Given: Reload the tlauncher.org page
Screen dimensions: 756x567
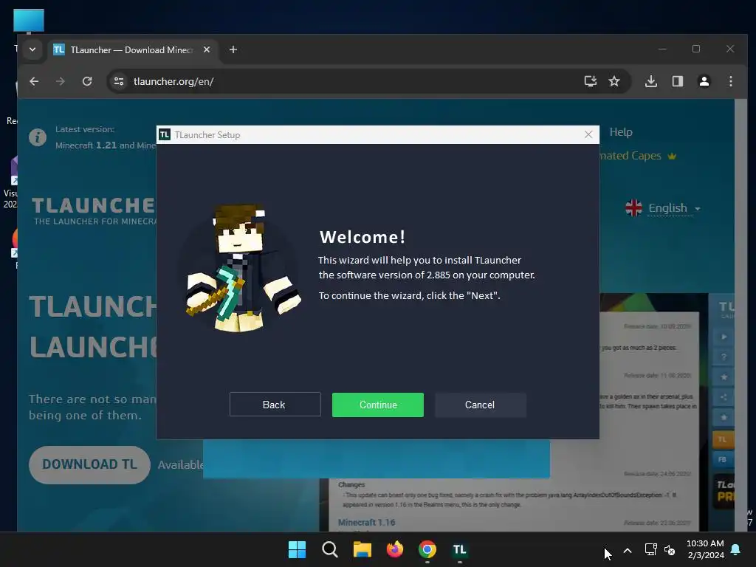Looking at the screenshot, I should coord(87,81).
